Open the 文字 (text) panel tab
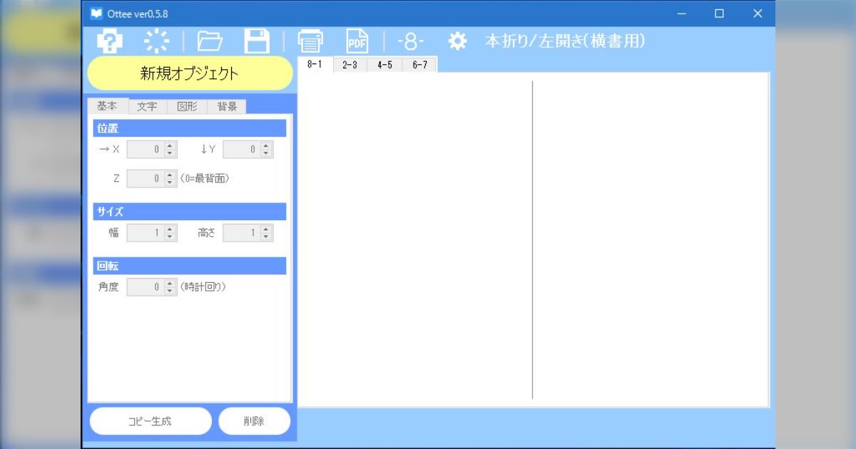 pos(147,105)
